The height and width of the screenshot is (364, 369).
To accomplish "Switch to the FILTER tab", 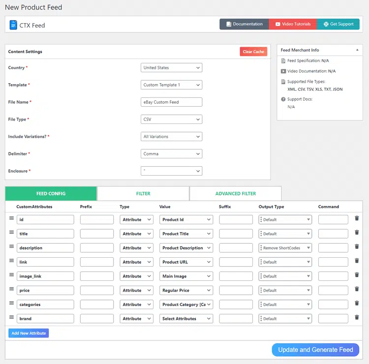I will (x=143, y=193).
